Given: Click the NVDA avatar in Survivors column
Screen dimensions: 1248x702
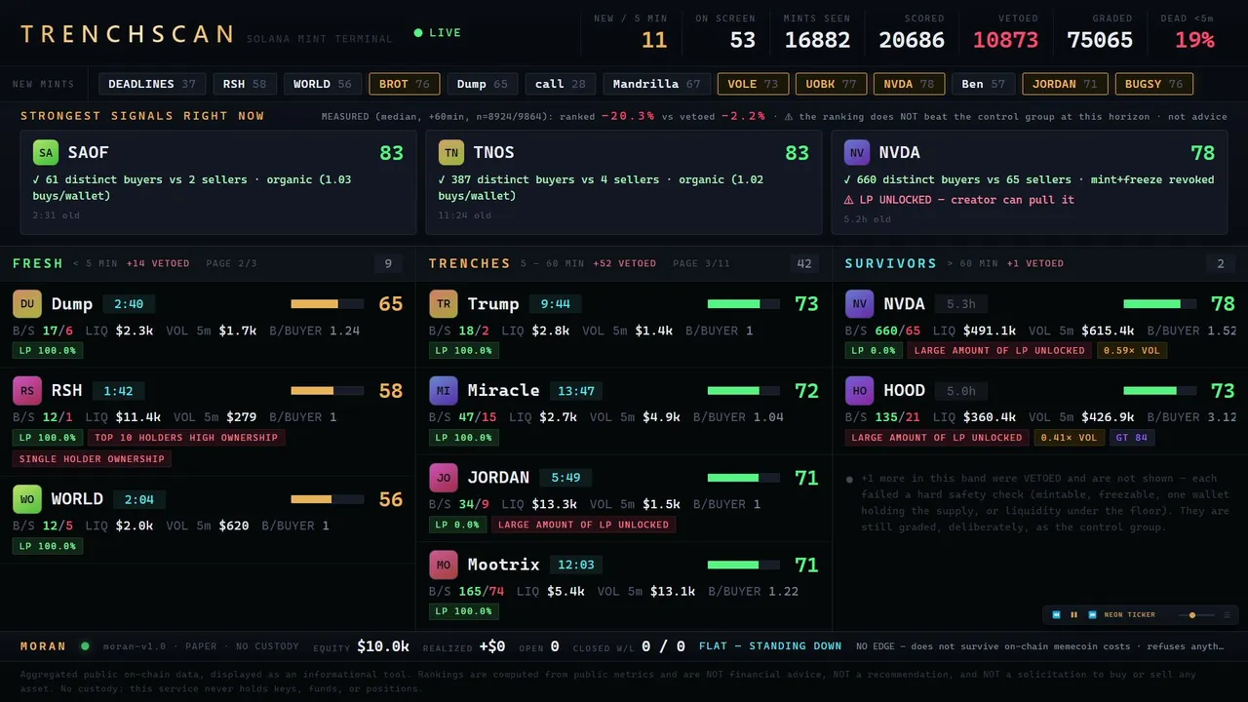Looking at the screenshot, I should click(860, 304).
